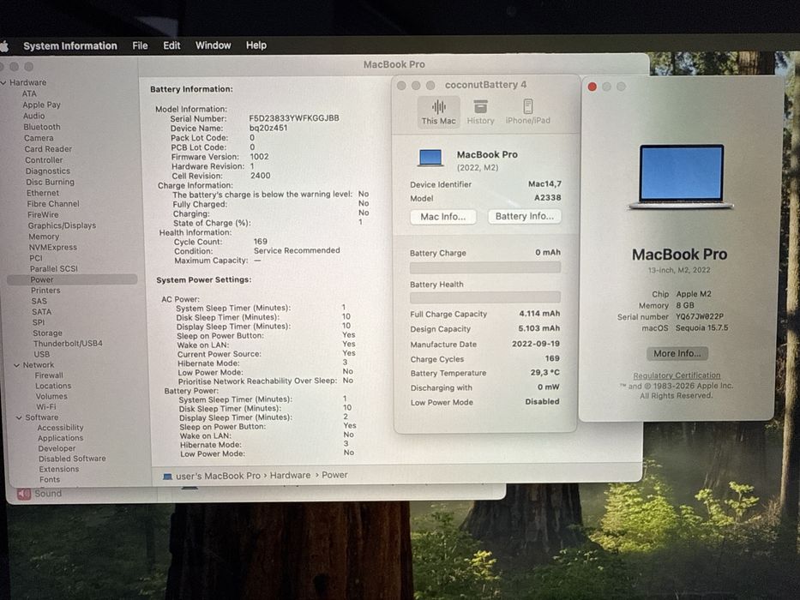Select Firewall under Network
Screen dimensions: 800x600
49,375
